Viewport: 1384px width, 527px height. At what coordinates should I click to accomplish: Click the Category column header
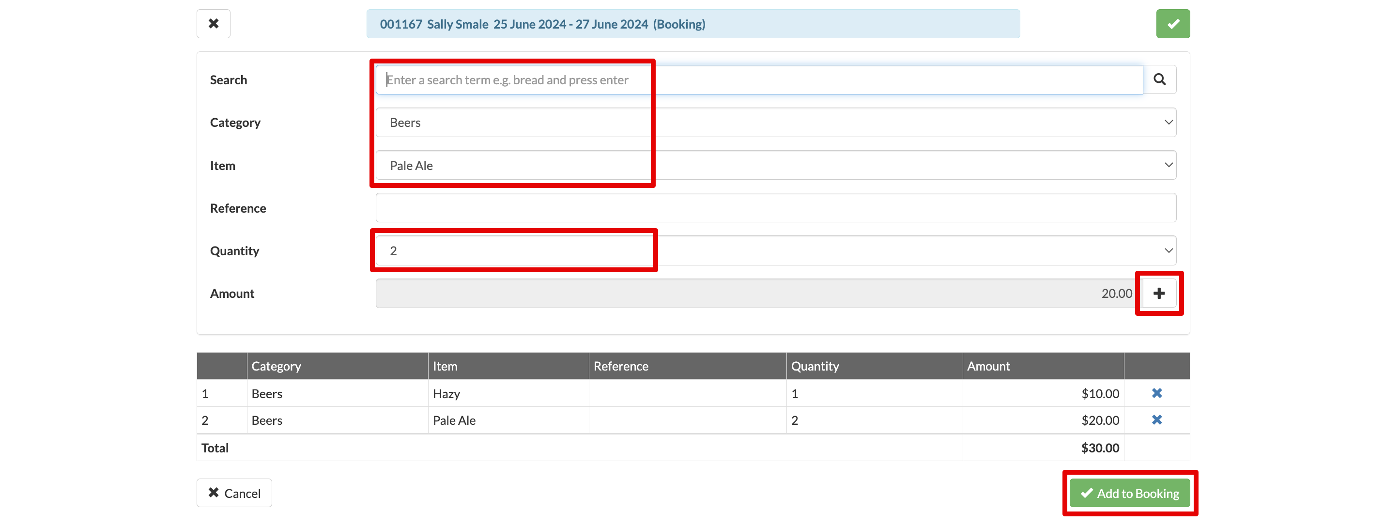point(276,366)
